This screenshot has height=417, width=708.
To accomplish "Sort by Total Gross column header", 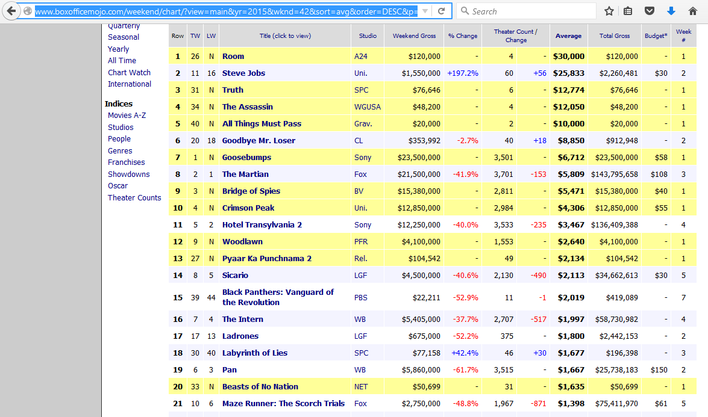I will (x=615, y=36).
